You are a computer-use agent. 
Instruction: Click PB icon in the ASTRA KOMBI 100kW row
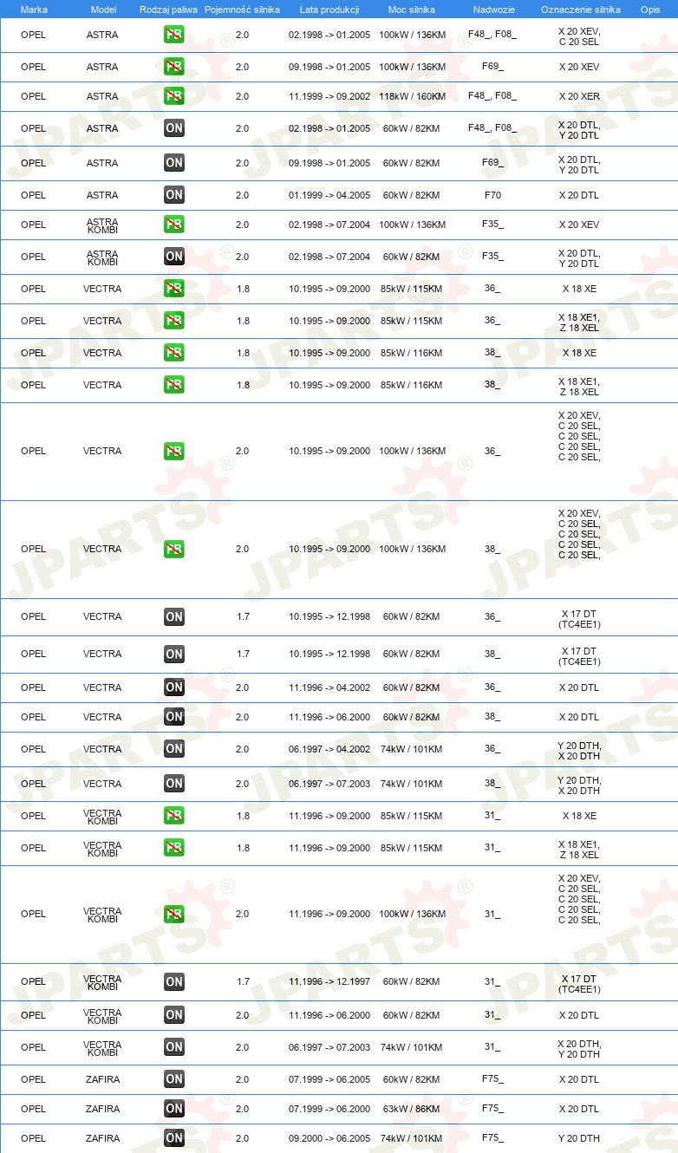(x=174, y=225)
